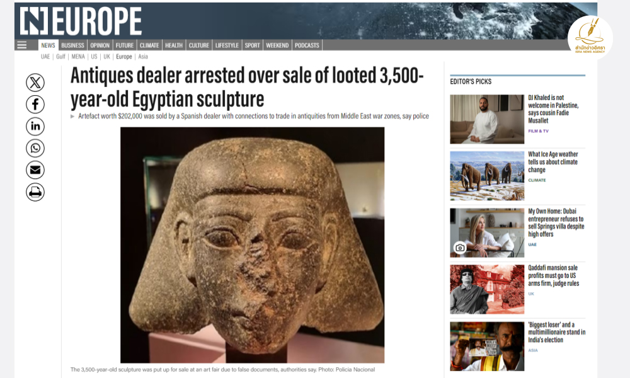Open the hamburger menu icon
This screenshot has height=378, width=630.
click(x=21, y=45)
